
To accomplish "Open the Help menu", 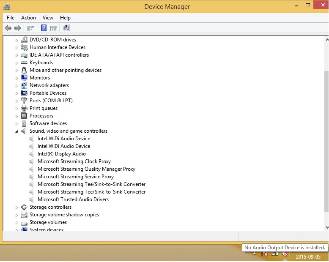I will [x=65, y=18].
